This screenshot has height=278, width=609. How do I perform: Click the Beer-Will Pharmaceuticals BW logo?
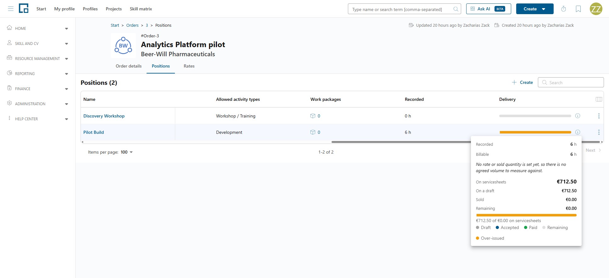pos(123,46)
